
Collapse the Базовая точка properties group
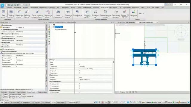pyautogui.click(x=49, y=81)
